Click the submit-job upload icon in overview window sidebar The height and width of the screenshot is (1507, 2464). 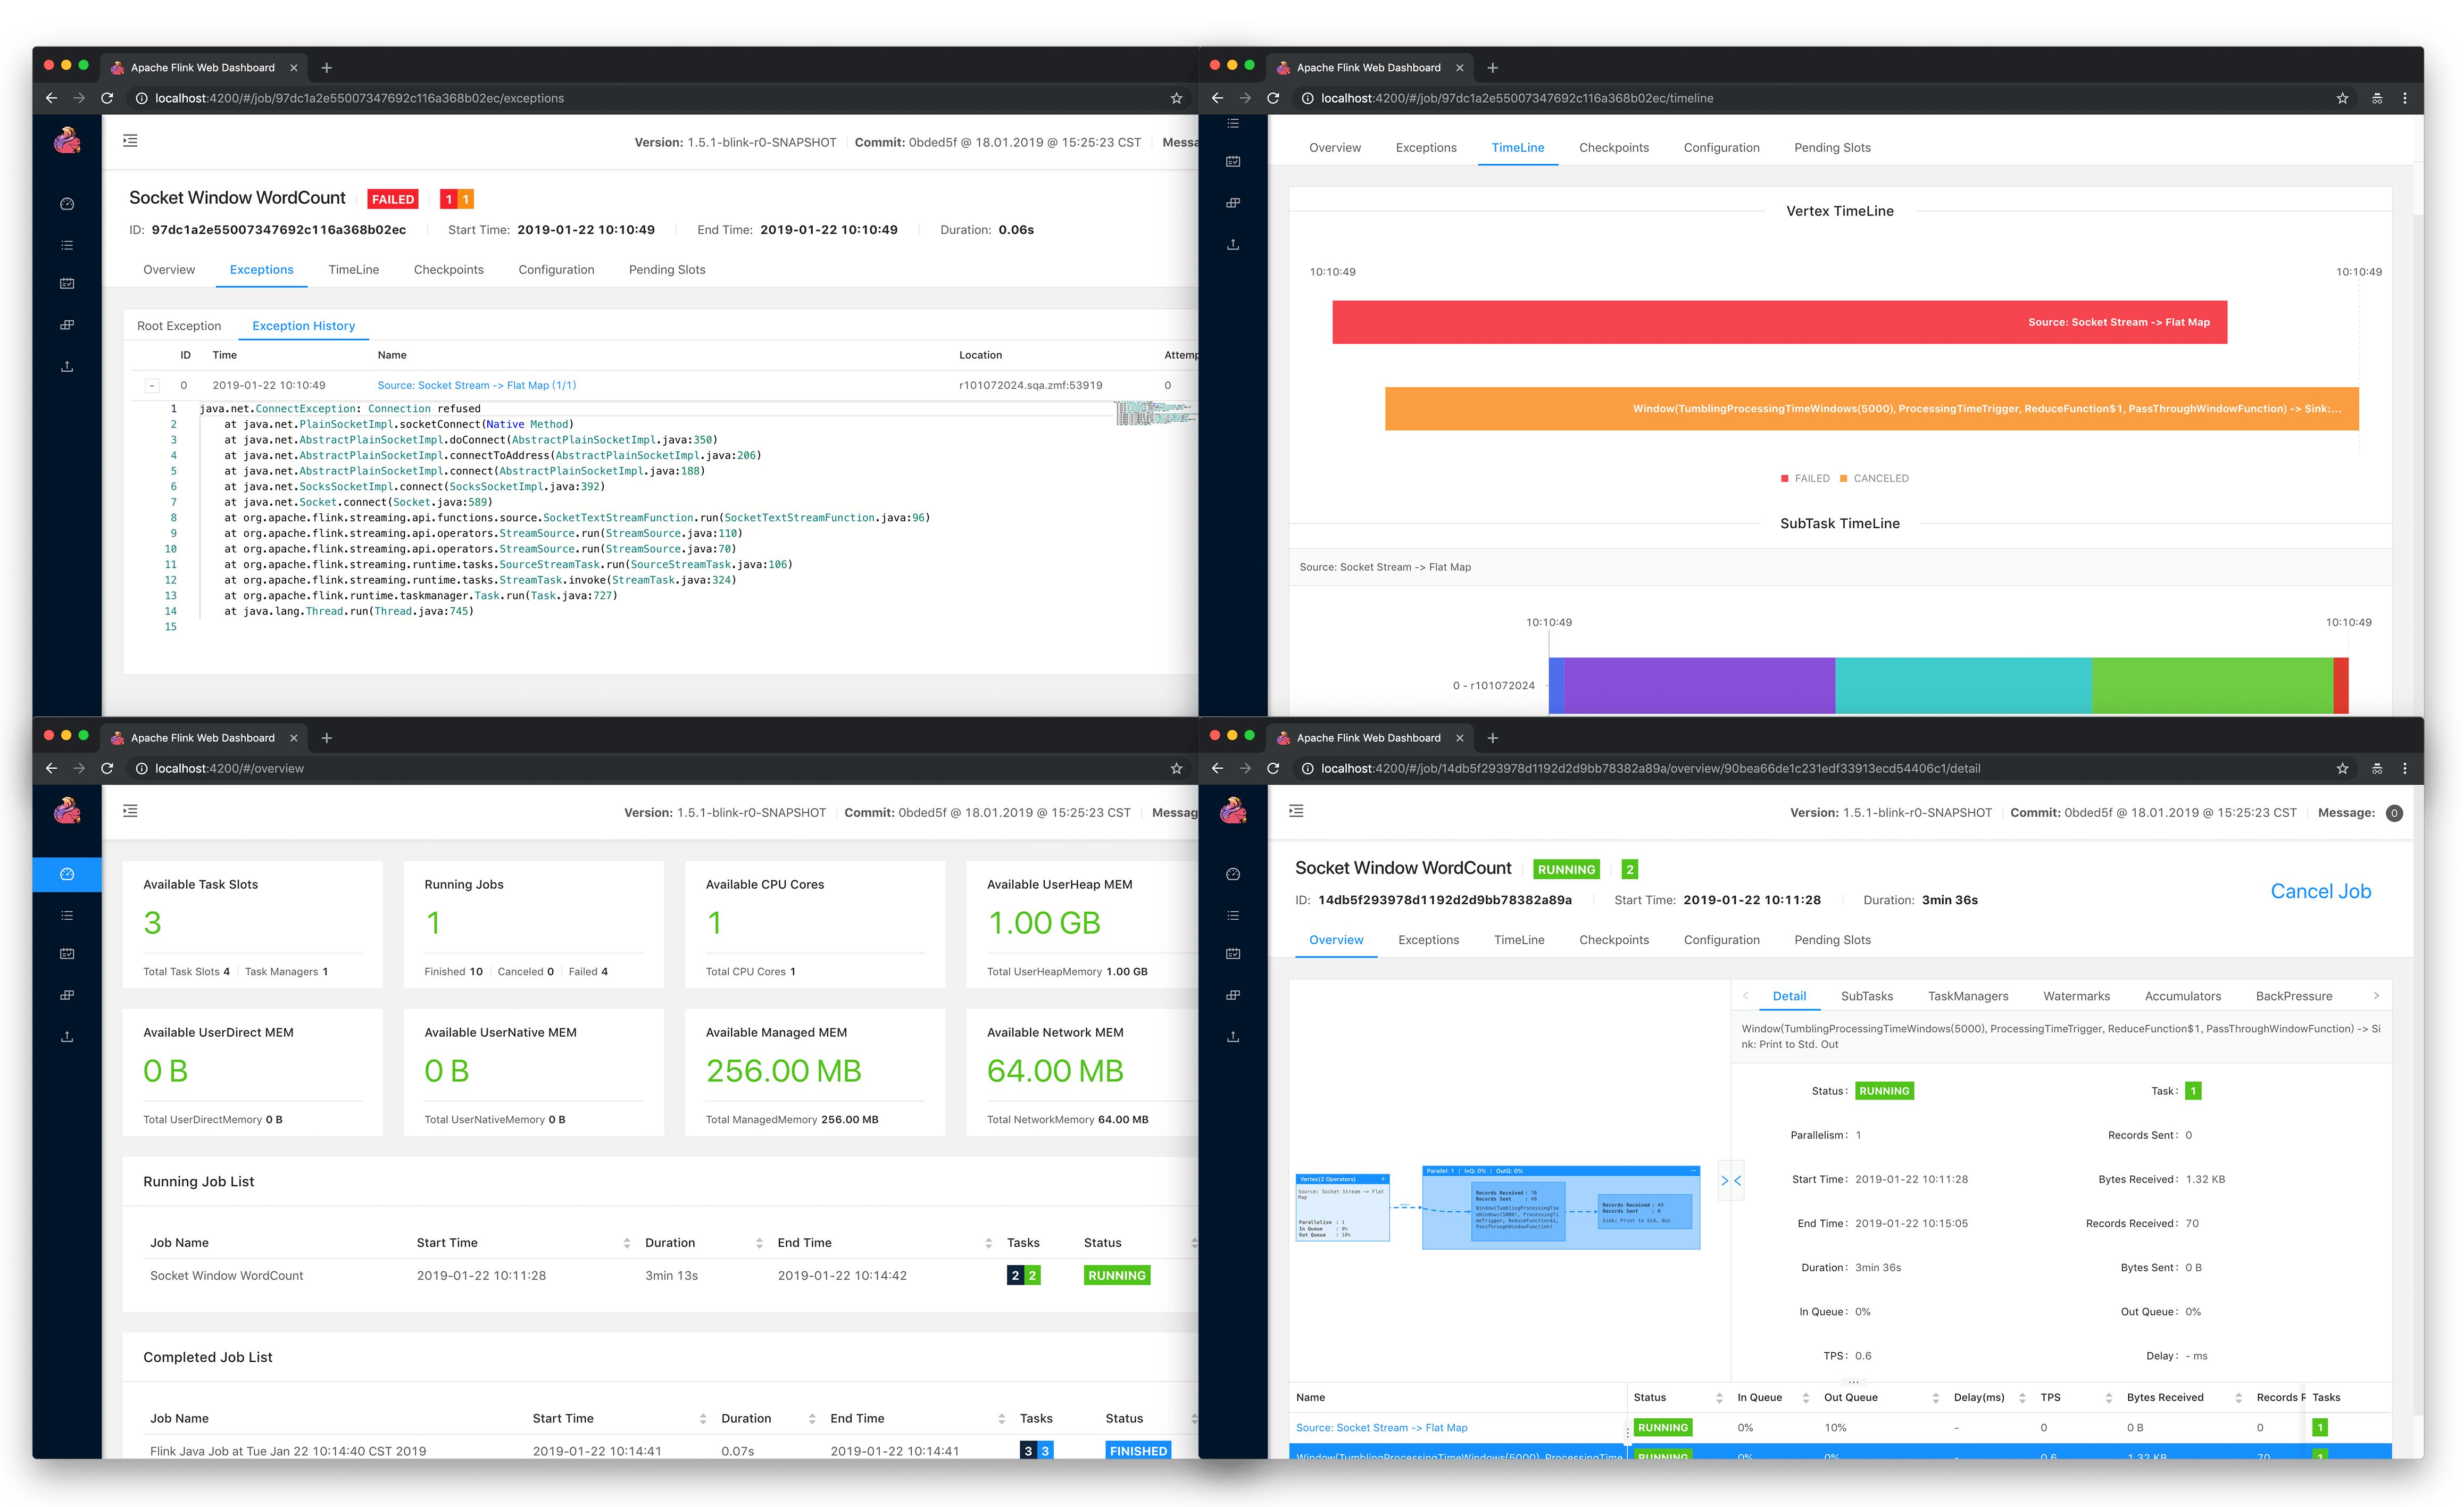pos(67,1036)
